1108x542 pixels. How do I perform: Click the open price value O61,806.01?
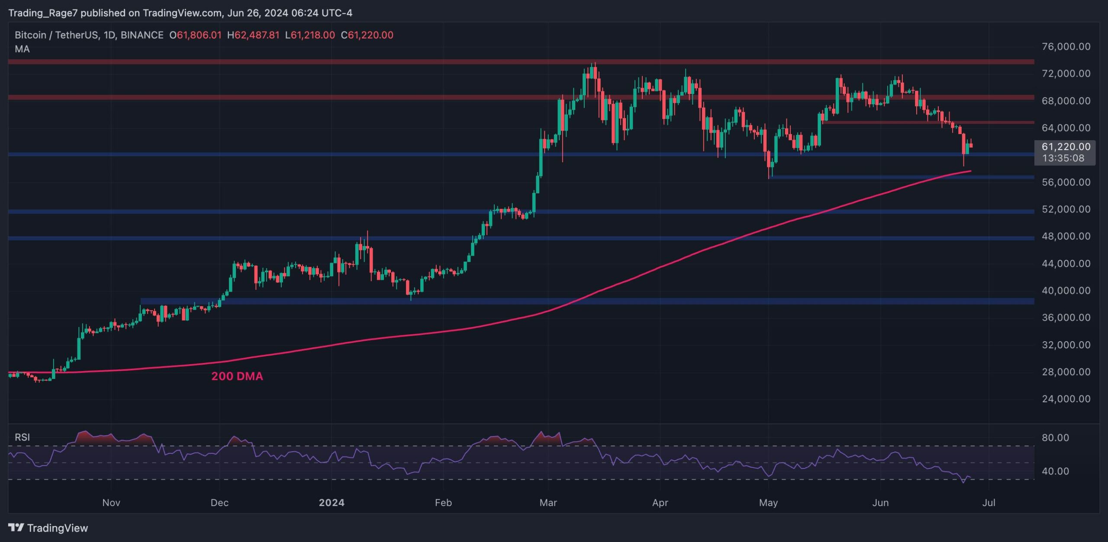point(195,35)
